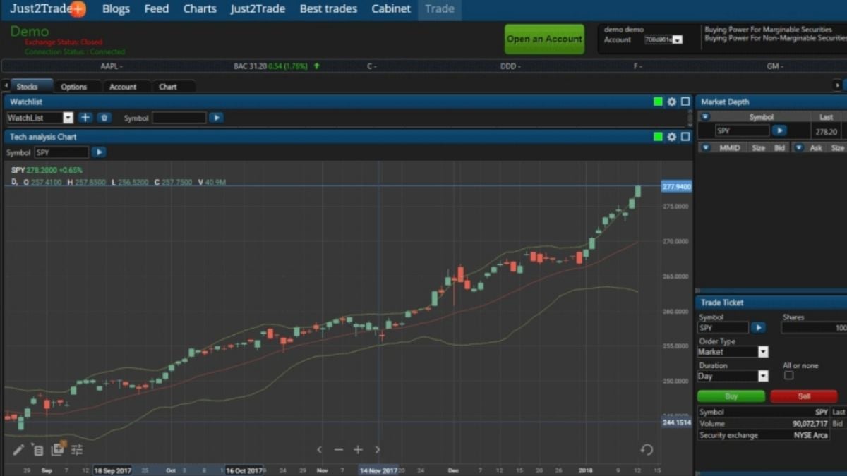Open the Watchlist panel gear settings
This screenshot has width=847, height=476.
[671, 102]
